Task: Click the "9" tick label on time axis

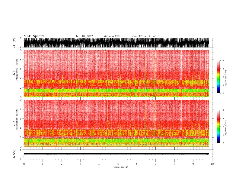Action: point(193,164)
